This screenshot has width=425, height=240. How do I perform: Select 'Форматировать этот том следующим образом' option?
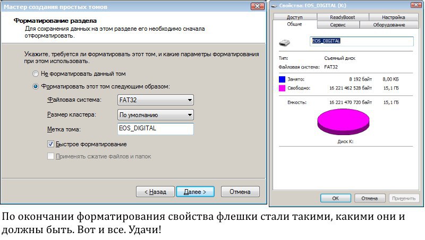click(36, 86)
